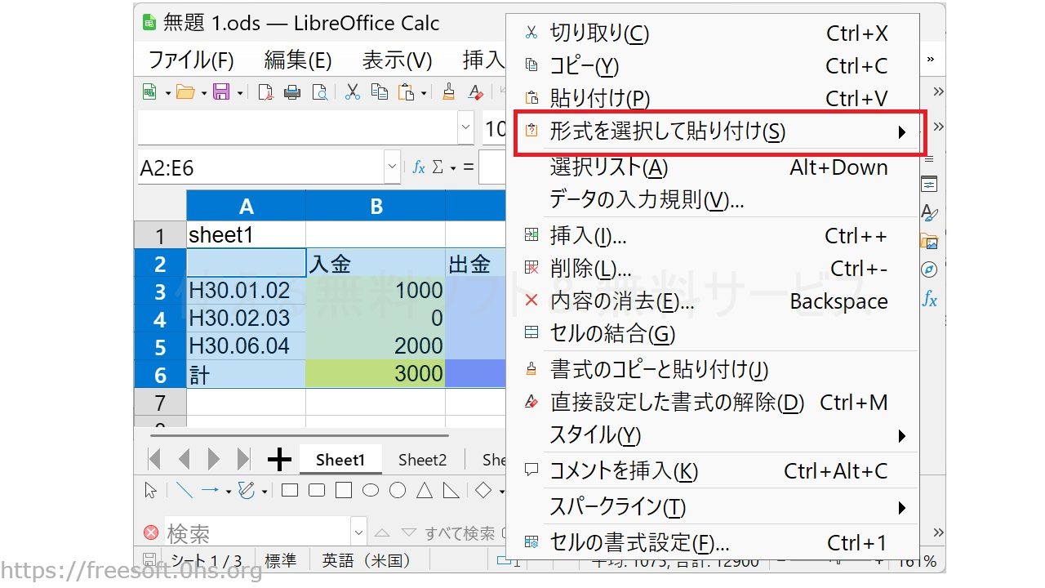Switch to the Sheet2 tab

[422, 460]
